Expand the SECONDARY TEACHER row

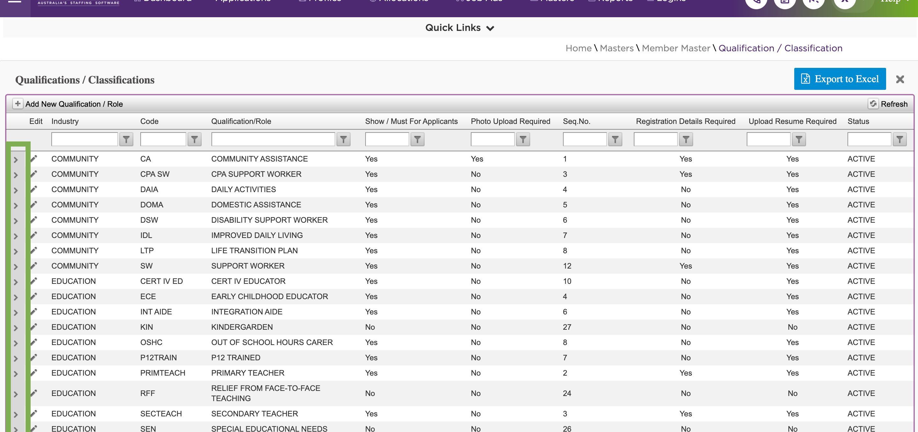(16, 414)
